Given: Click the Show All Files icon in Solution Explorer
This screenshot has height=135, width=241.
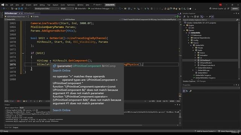Looking at the screenshot, I should [198, 16].
